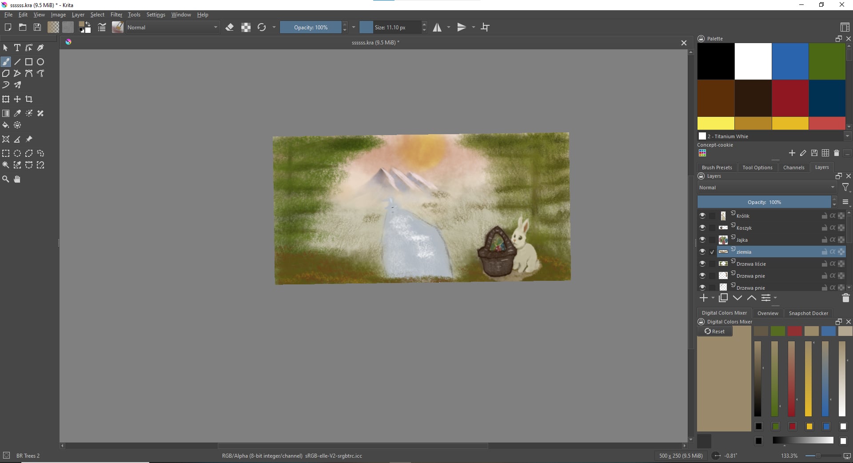The image size is (853, 463).
Task: Delete the selected layer with trash icon
Action: pos(845,298)
